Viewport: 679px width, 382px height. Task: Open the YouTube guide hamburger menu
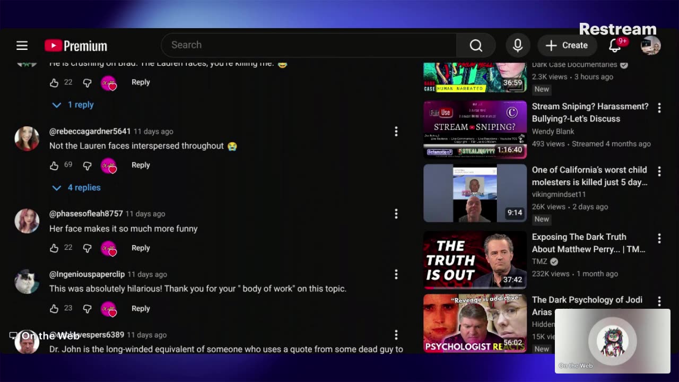22,46
